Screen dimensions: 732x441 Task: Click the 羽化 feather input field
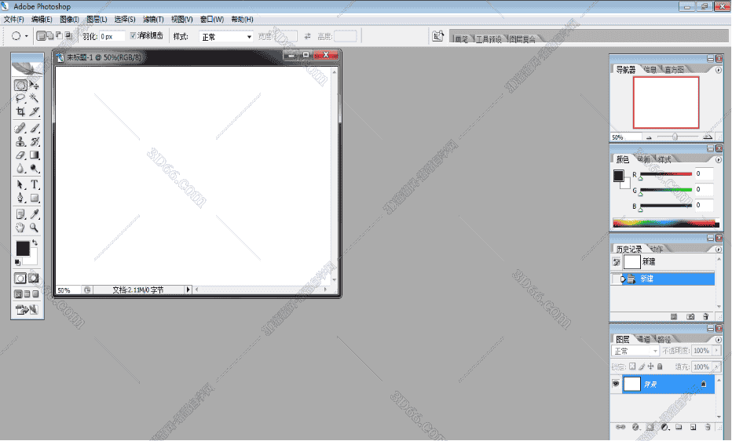[x=112, y=37]
